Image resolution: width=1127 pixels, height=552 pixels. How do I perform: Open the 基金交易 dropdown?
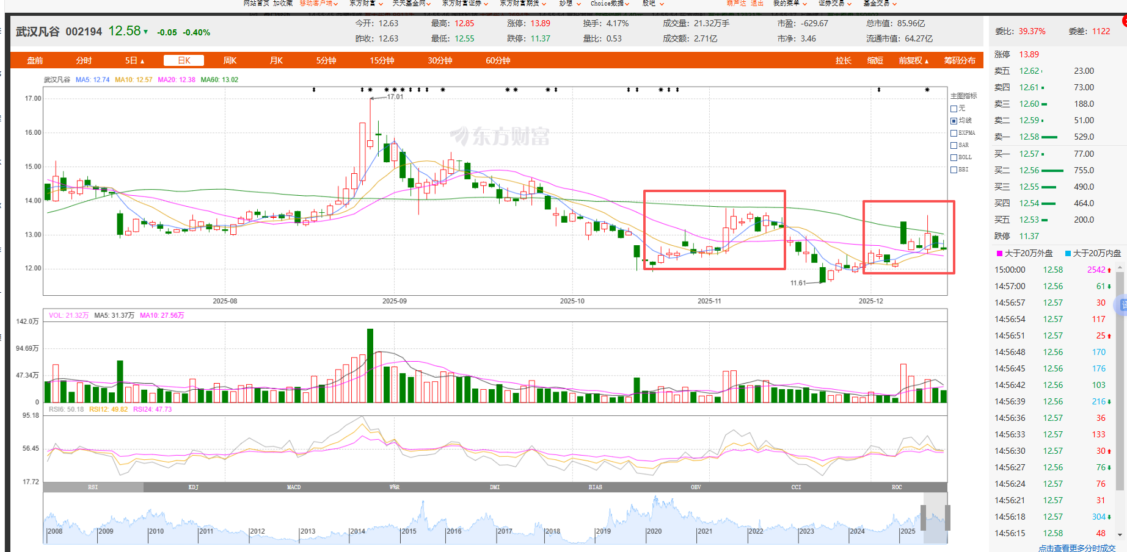click(x=880, y=3)
